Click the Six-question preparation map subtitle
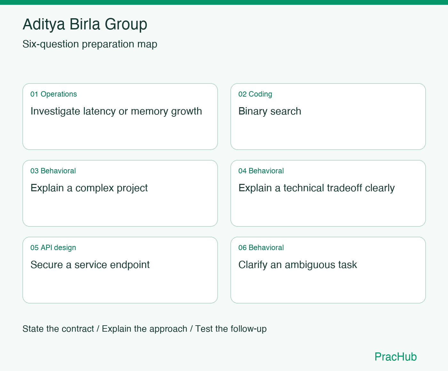 point(90,44)
